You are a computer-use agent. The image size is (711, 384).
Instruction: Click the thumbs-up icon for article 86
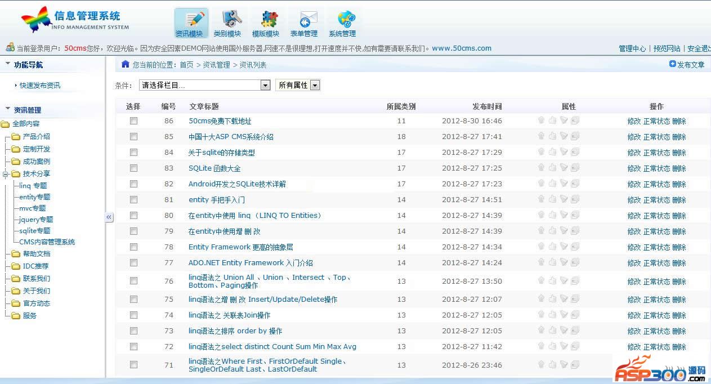click(552, 120)
